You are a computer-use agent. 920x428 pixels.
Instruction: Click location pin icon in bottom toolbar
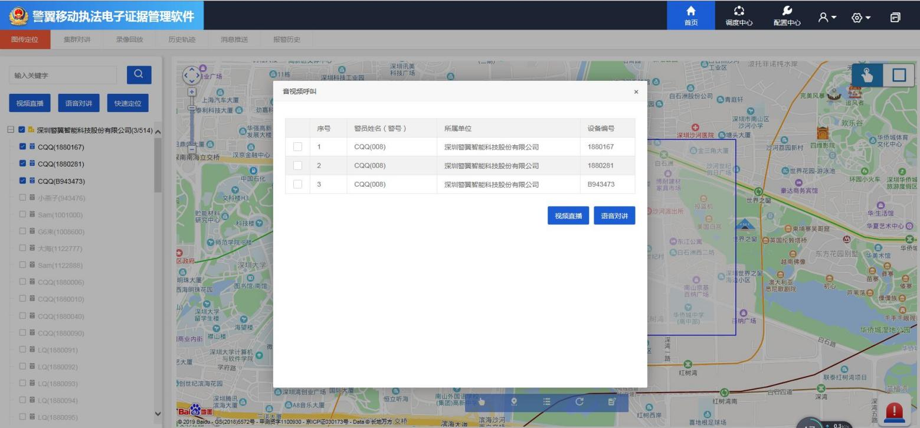pos(513,401)
